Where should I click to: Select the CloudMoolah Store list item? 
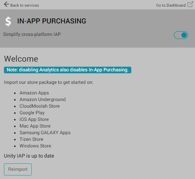point(39,106)
